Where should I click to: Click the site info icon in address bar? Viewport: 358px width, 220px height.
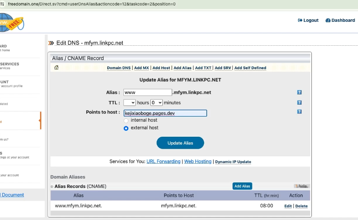pyautogui.click(x=3, y=4)
